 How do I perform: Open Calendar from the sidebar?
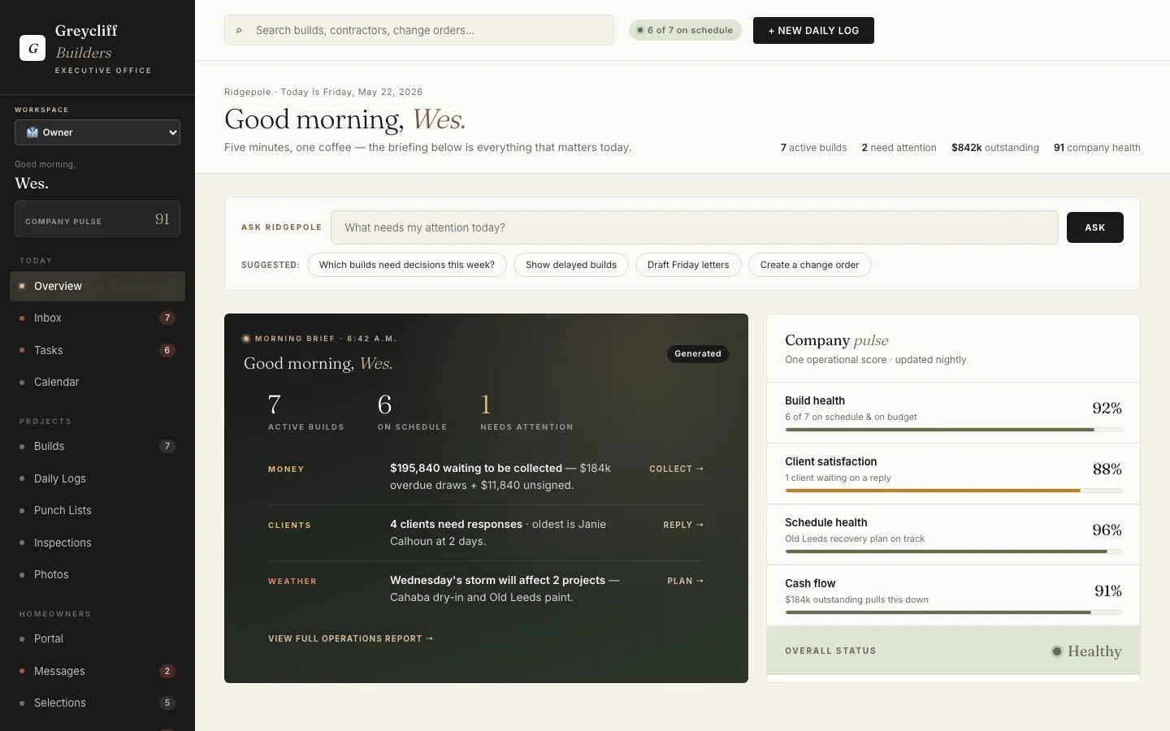coord(97,382)
